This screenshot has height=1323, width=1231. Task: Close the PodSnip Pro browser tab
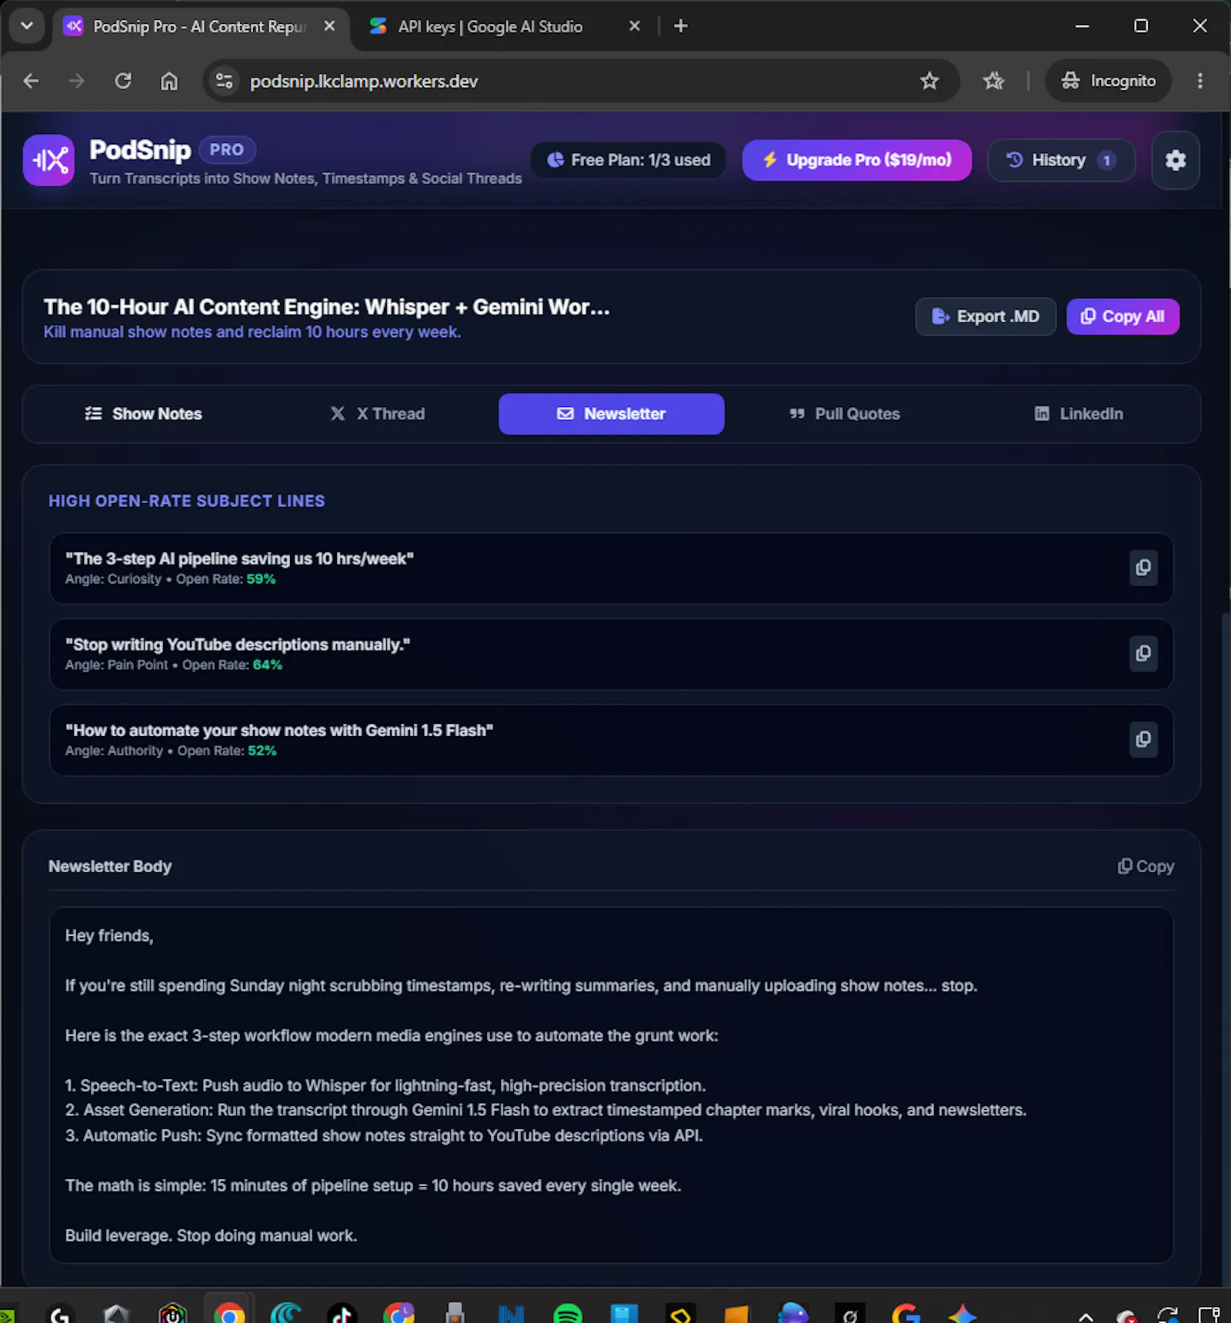329,26
